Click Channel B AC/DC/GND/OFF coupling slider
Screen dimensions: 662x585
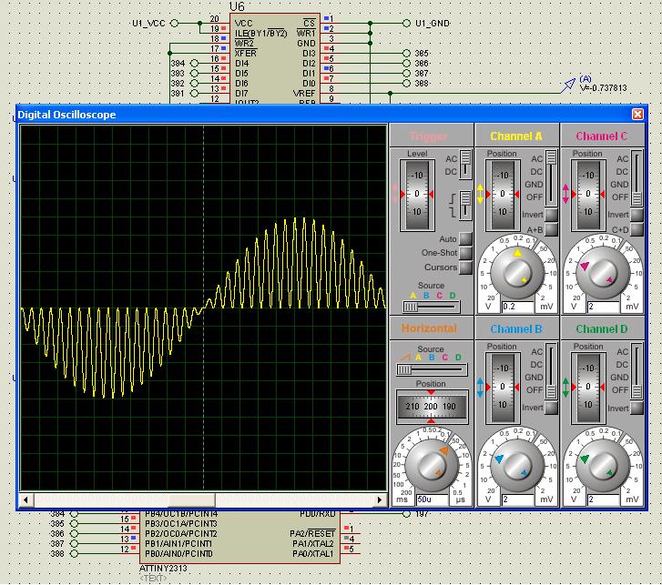552,371
